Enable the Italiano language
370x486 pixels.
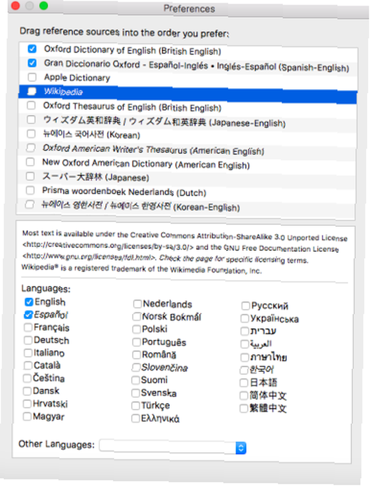tap(28, 353)
